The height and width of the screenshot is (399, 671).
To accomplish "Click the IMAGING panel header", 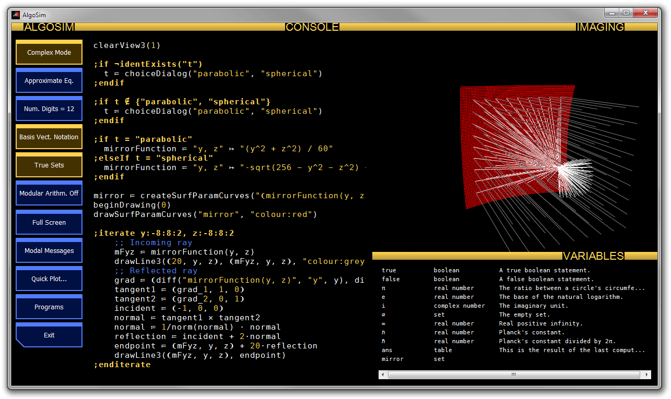I will point(599,27).
